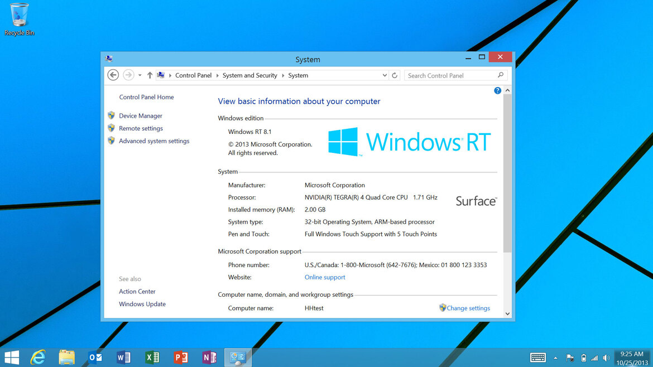Viewport: 653px width, 367px height.
Task: Open OneNote from taskbar
Action: point(209,358)
